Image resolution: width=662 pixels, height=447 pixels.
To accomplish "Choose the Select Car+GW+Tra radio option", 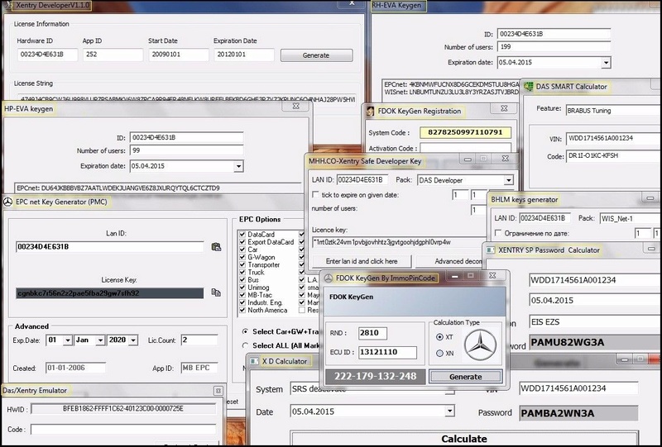I will tap(245, 332).
